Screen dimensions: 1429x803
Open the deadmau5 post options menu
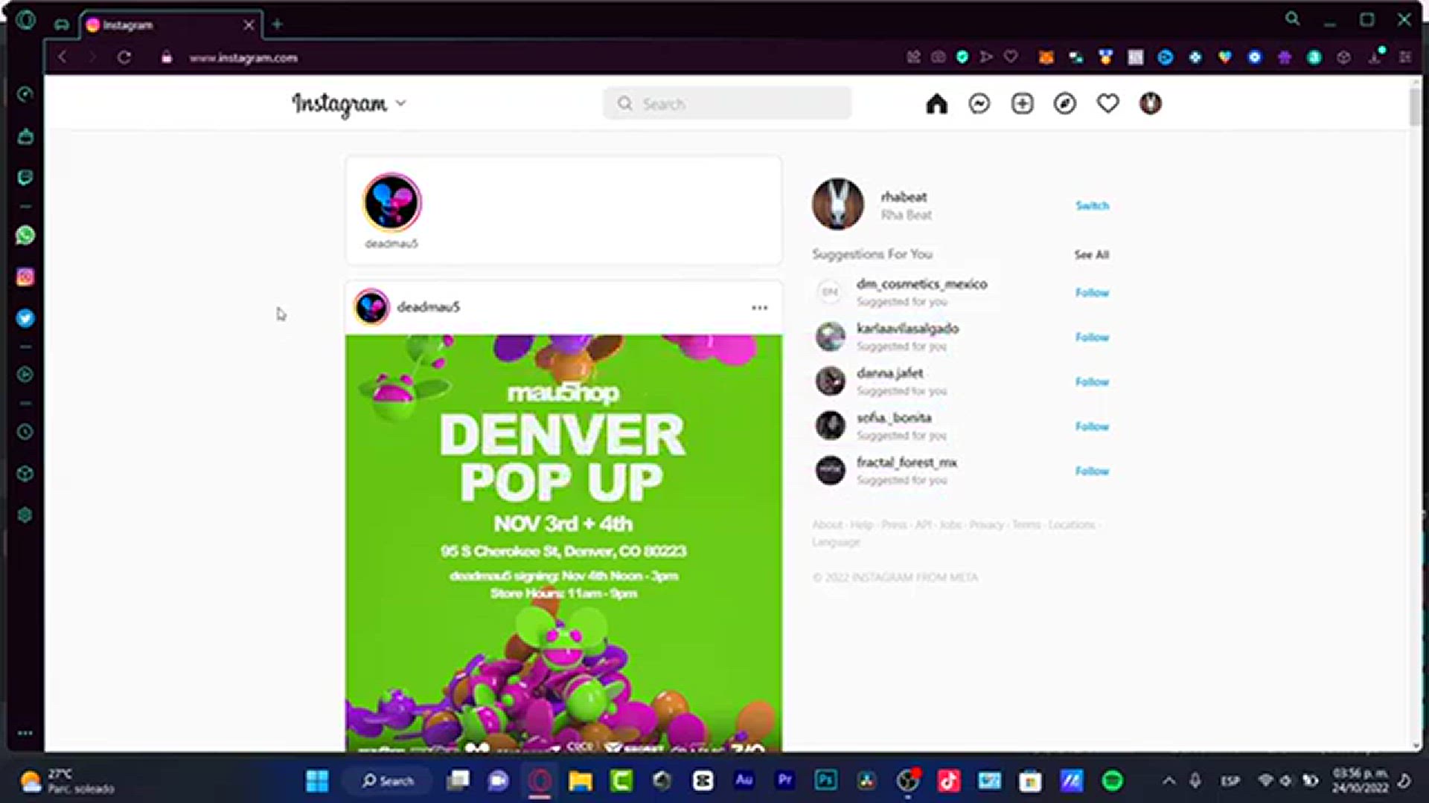[x=759, y=307]
